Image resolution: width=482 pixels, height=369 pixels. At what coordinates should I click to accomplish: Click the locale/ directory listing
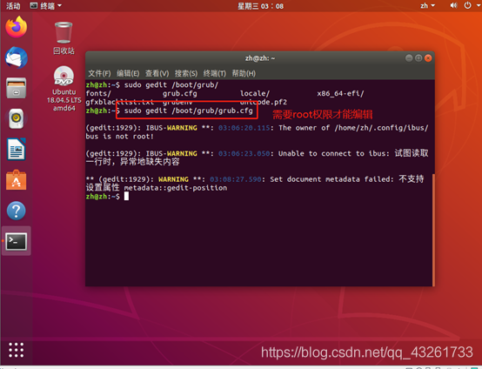(255, 93)
